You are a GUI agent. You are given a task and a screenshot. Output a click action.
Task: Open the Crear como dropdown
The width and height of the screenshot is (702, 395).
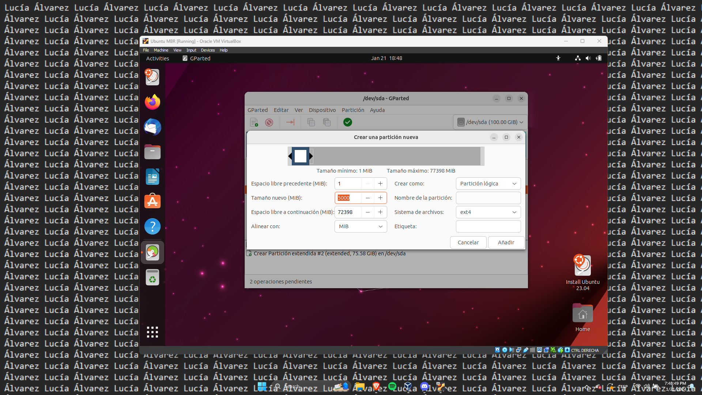coord(488,184)
